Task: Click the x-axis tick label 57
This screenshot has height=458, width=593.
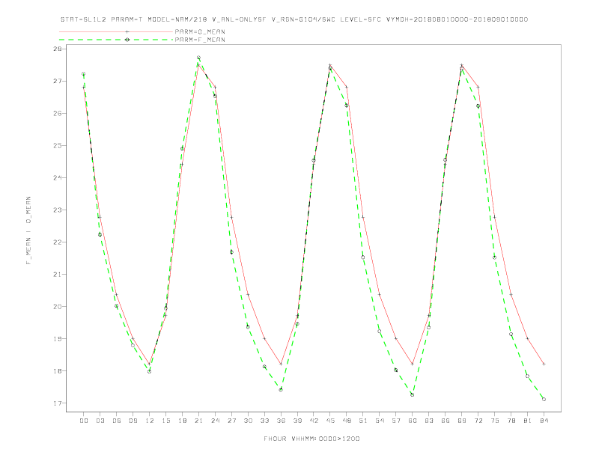Action: (396, 421)
